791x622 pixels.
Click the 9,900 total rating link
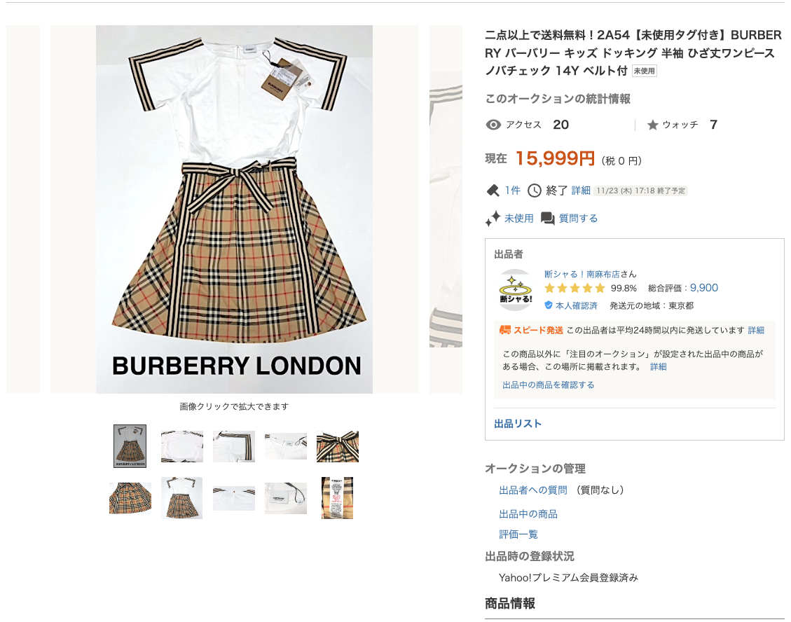pyautogui.click(x=703, y=288)
